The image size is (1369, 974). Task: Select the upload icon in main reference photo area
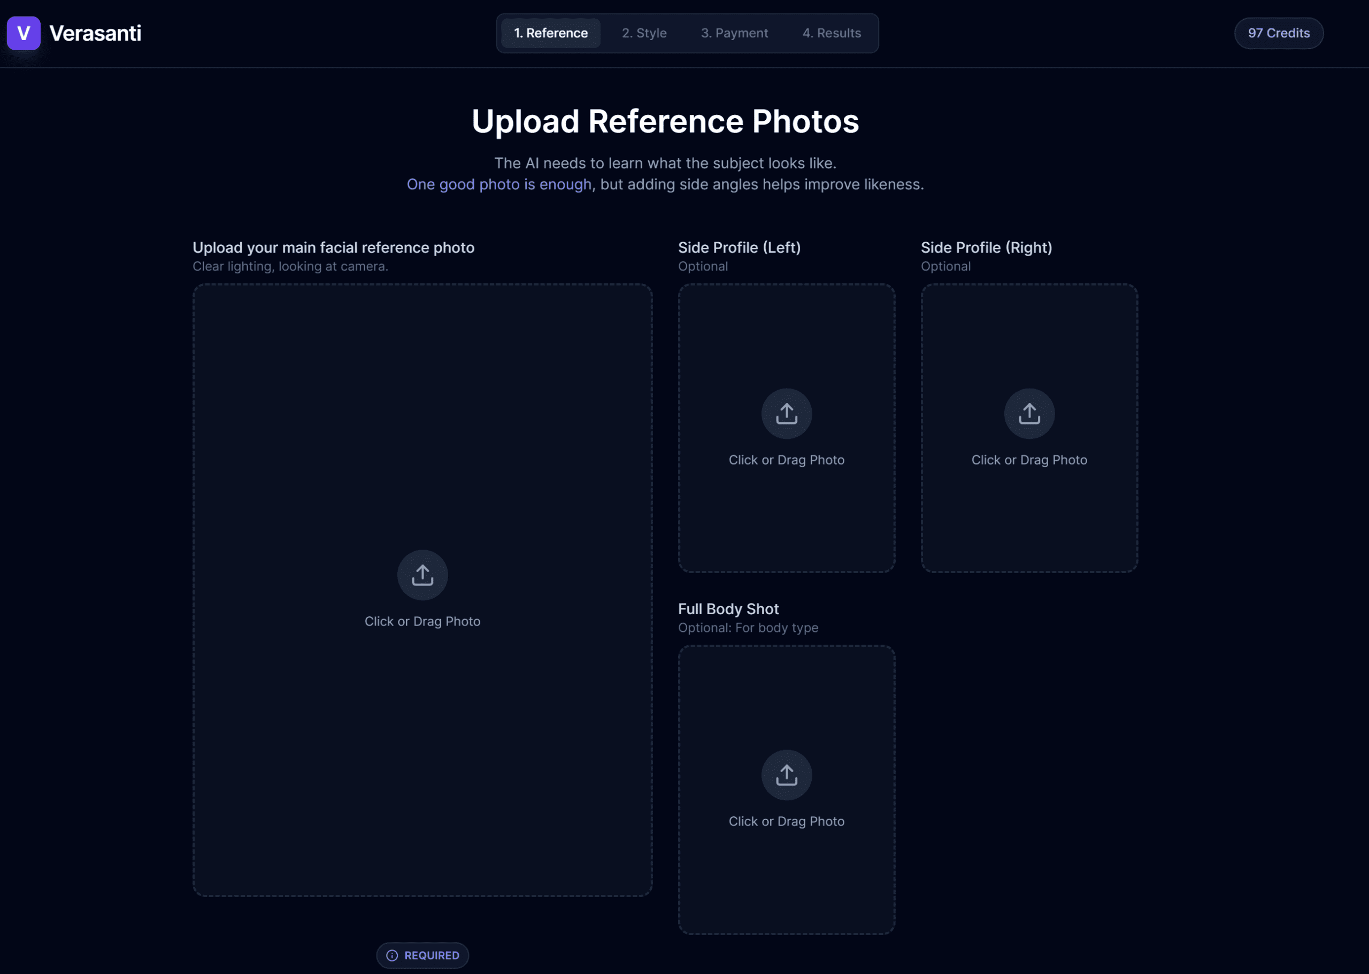click(x=422, y=575)
